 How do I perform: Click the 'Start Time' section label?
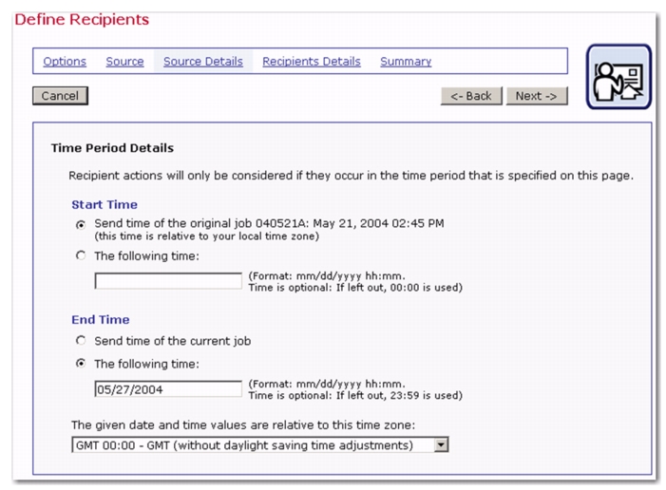(x=105, y=205)
